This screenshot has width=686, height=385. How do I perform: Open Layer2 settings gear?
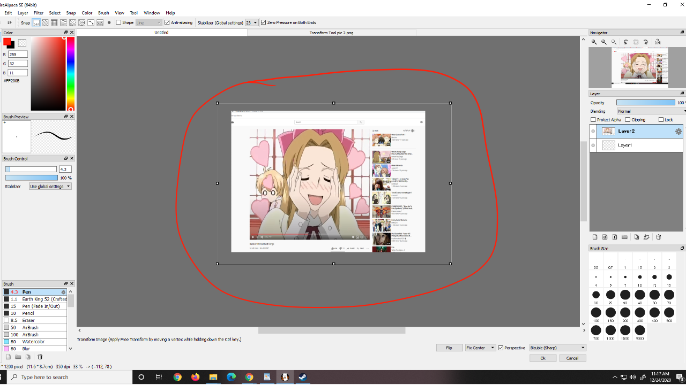pyautogui.click(x=678, y=131)
